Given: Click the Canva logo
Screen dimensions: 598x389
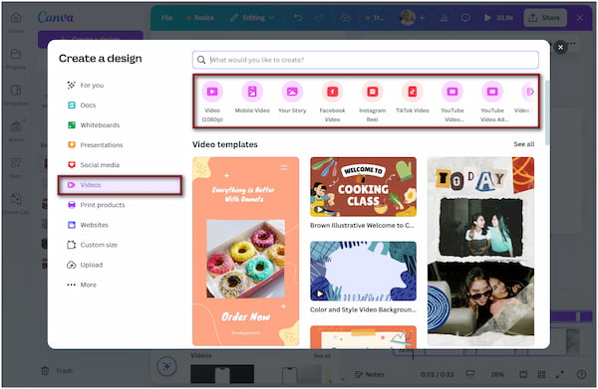Looking at the screenshot, I should click(56, 17).
